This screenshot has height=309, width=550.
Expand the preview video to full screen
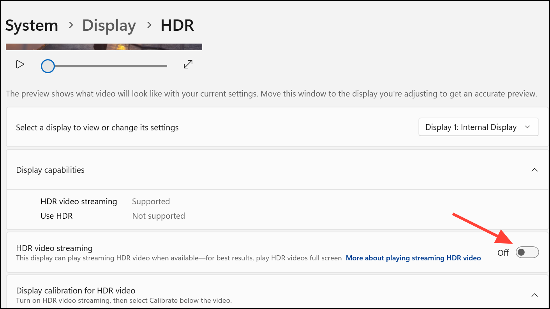[188, 65]
